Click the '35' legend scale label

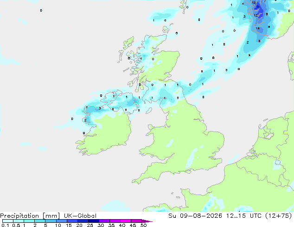(x=111, y=225)
